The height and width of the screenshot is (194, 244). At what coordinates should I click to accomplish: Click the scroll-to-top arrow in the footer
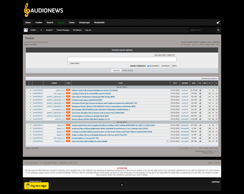(x=122, y=185)
